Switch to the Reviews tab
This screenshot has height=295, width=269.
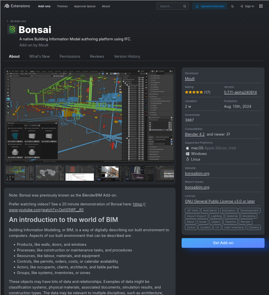(x=97, y=56)
